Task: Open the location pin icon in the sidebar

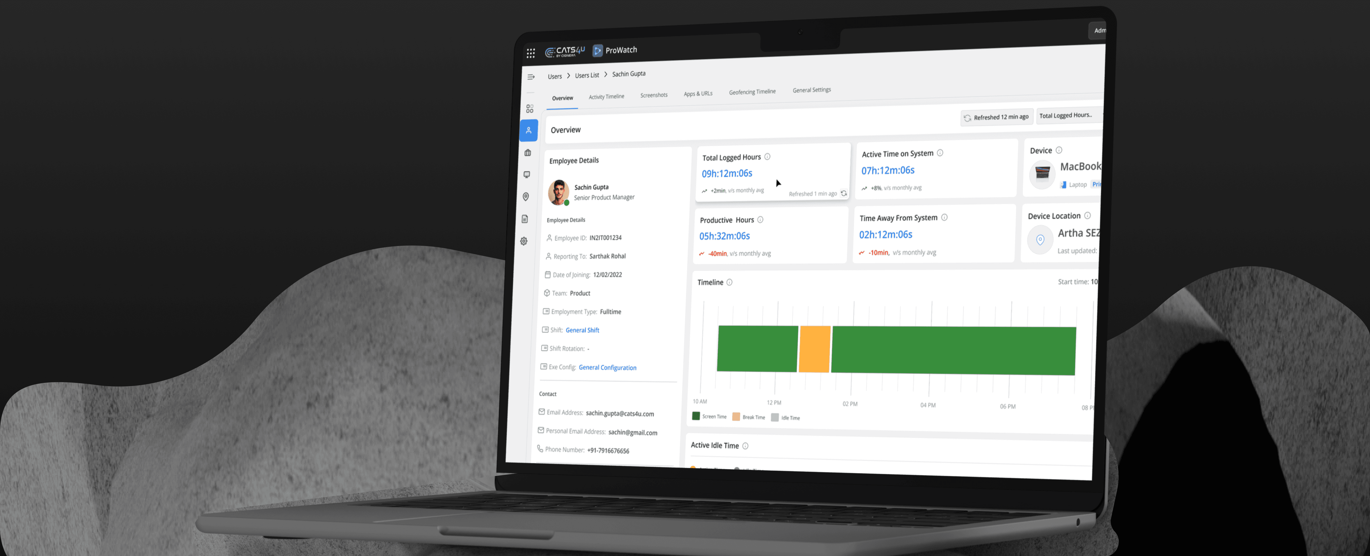Action: pyautogui.click(x=525, y=197)
